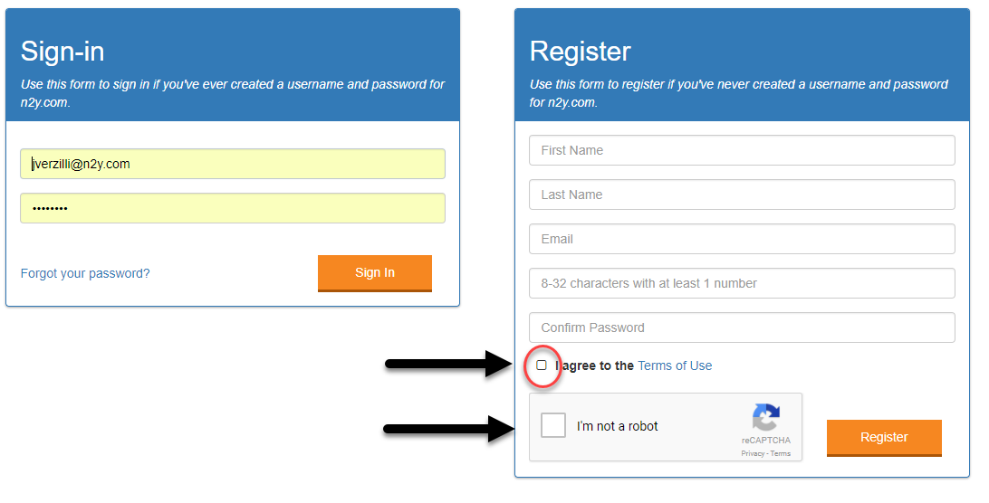Tick the I'm not a robot checkbox
989x503 pixels.
pos(553,425)
